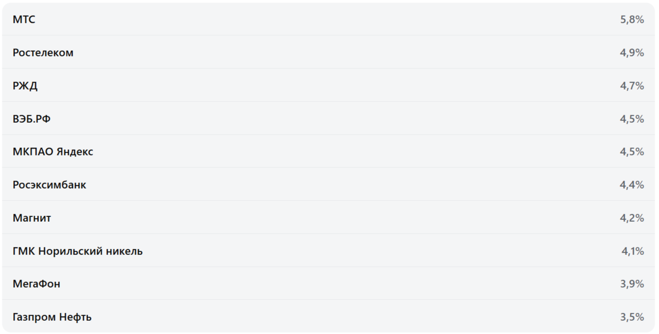The image size is (659, 334).
Task: Click the 4,2% share for Магнит
Action: tap(632, 218)
